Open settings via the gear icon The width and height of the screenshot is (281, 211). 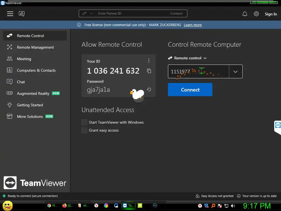point(256,14)
